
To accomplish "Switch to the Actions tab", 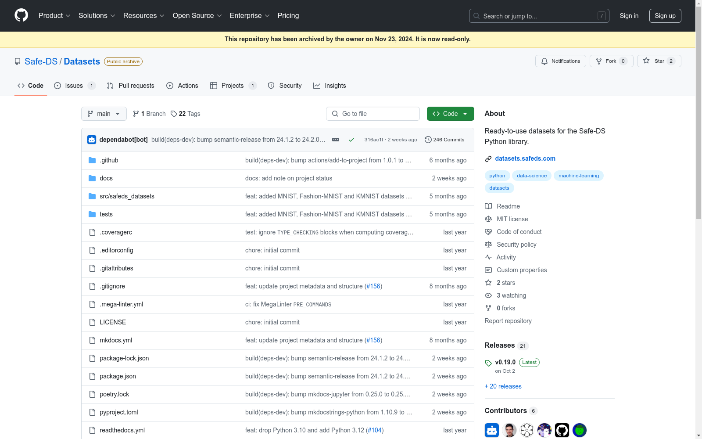I will [x=182, y=86].
